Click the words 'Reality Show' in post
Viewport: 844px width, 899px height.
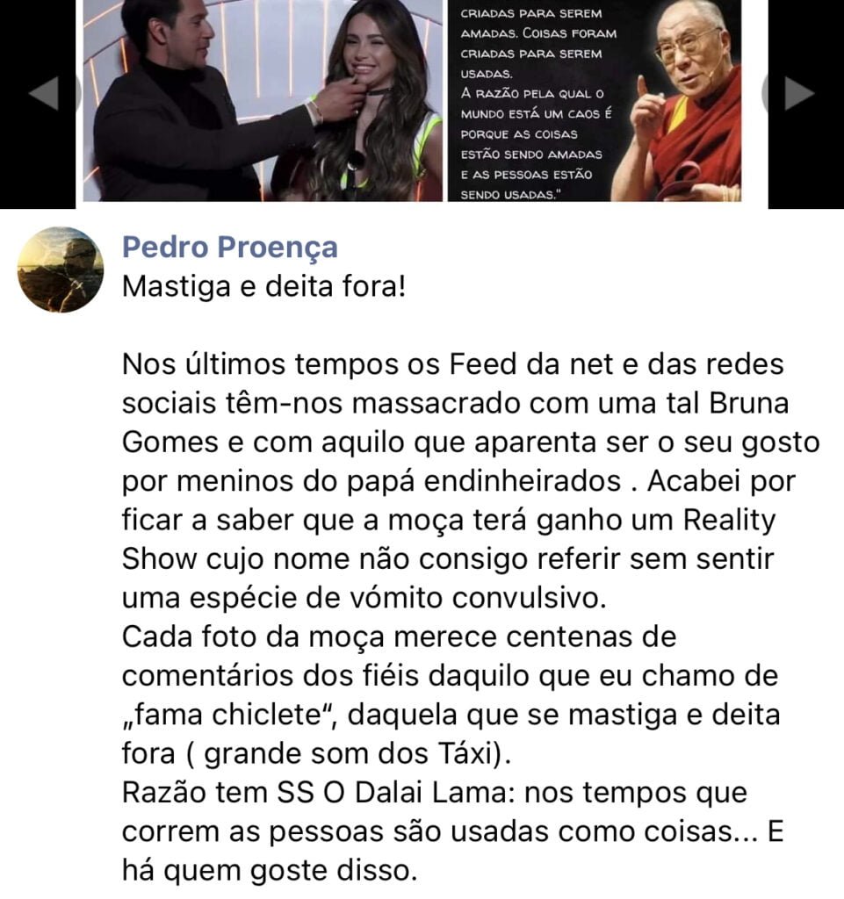[449, 540]
